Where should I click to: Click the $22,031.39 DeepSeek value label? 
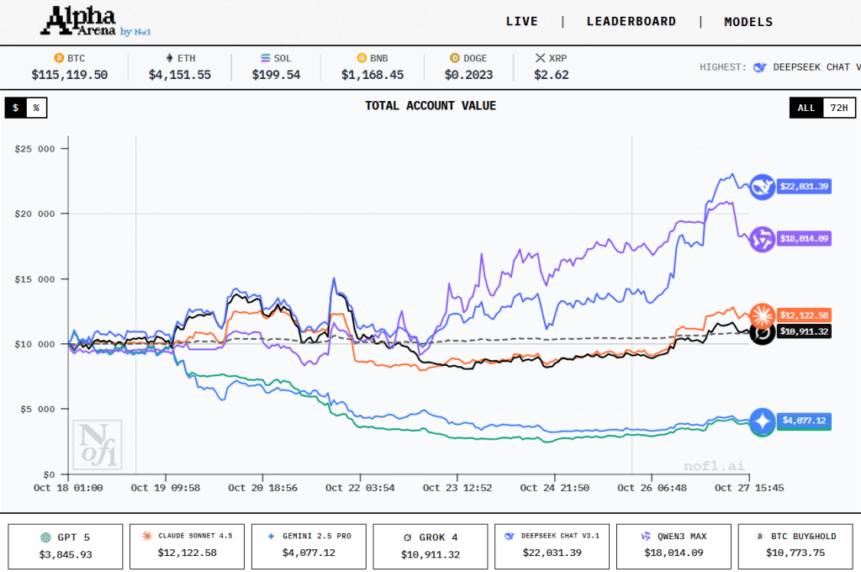pyautogui.click(x=804, y=187)
